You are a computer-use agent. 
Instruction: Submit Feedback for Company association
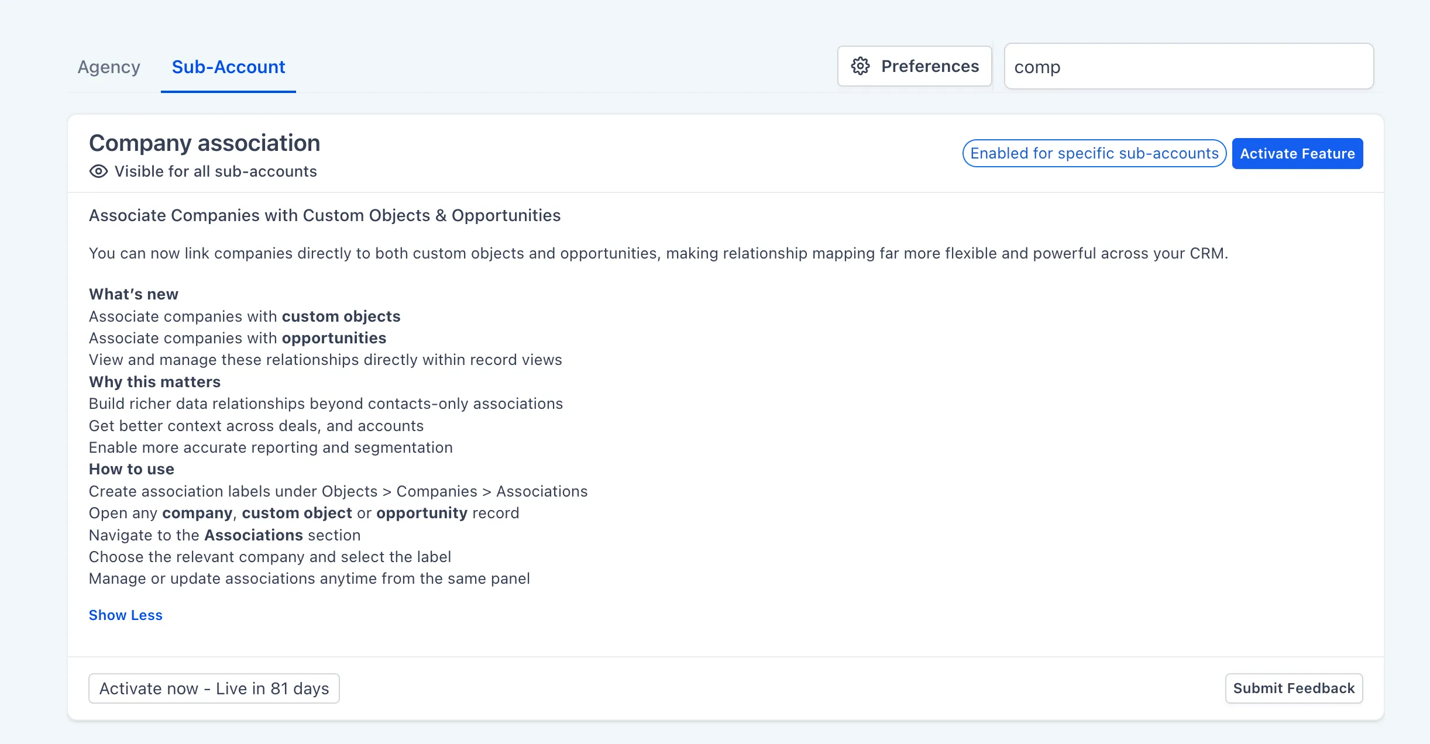point(1294,688)
